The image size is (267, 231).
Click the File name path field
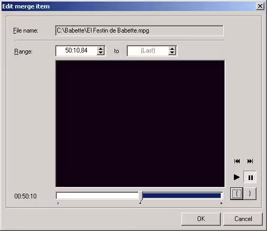(x=139, y=30)
